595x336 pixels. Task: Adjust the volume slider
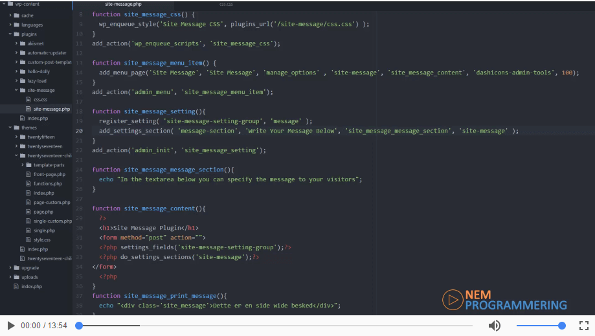pyautogui.click(x=541, y=326)
